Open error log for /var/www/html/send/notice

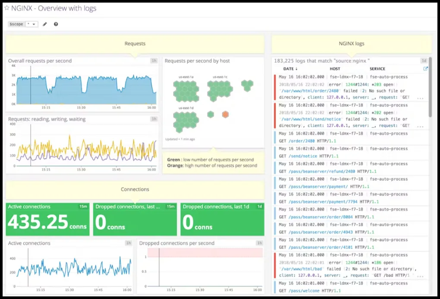click(351, 115)
